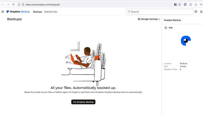Click the search magnifier icon
This screenshot has width=203, height=116.
coord(129,12)
